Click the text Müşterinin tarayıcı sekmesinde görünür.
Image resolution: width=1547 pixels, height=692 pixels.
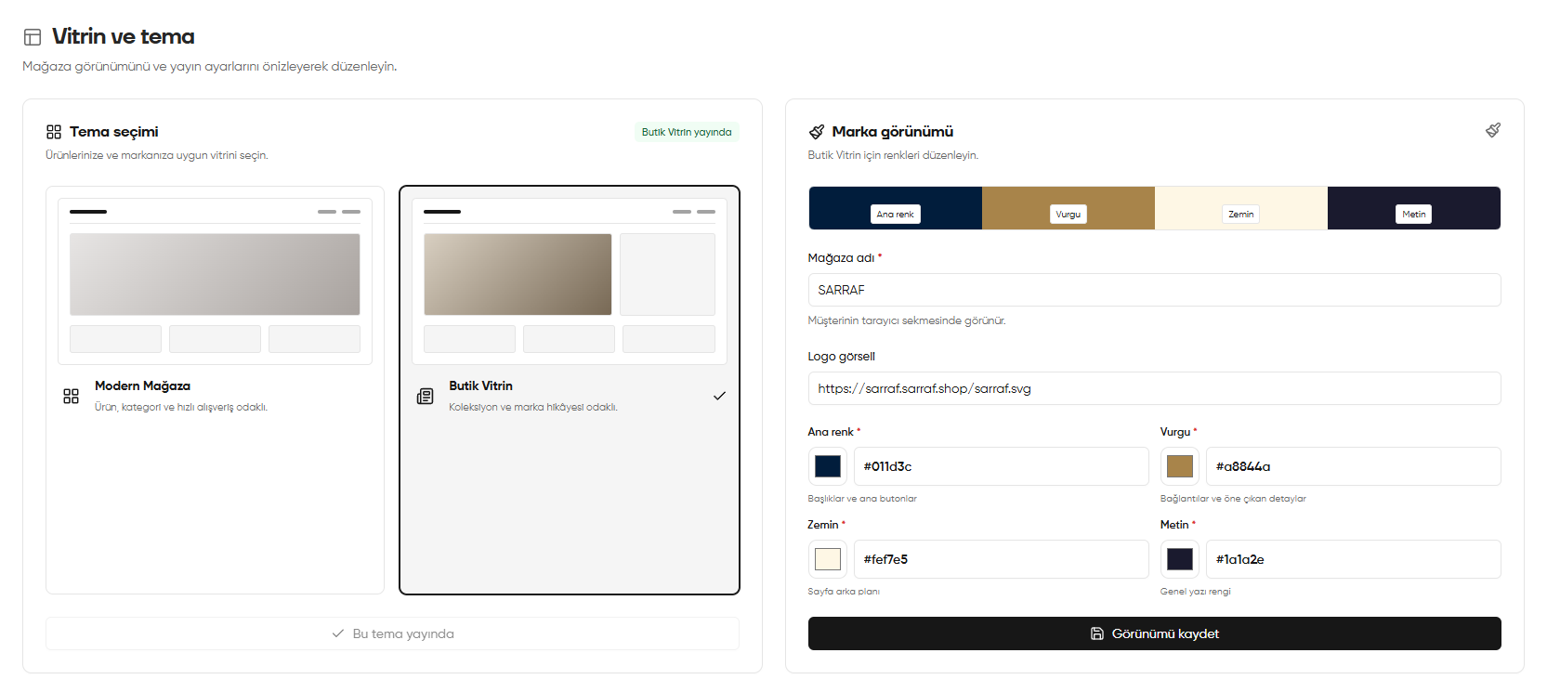pos(907,320)
